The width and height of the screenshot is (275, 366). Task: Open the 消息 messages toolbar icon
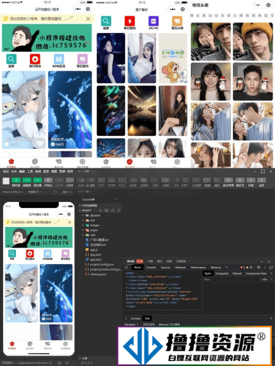pyautogui.click(x=262, y=180)
